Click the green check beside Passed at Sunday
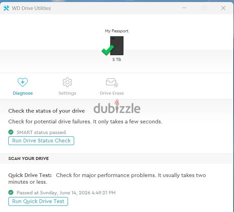Image resolution: width=234 pixels, height=212 pixels. coord(11,192)
